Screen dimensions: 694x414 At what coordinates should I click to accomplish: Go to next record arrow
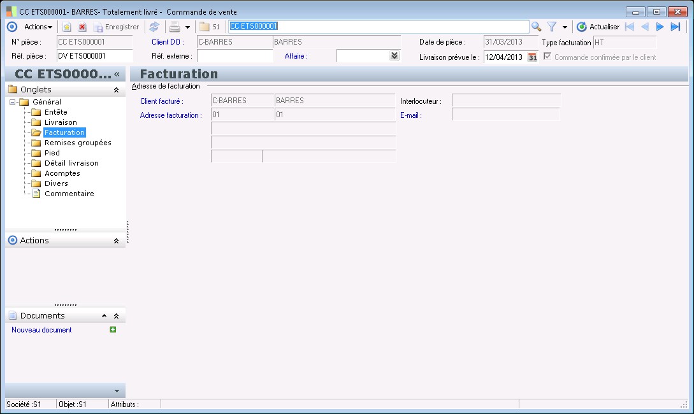coord(660,27)
